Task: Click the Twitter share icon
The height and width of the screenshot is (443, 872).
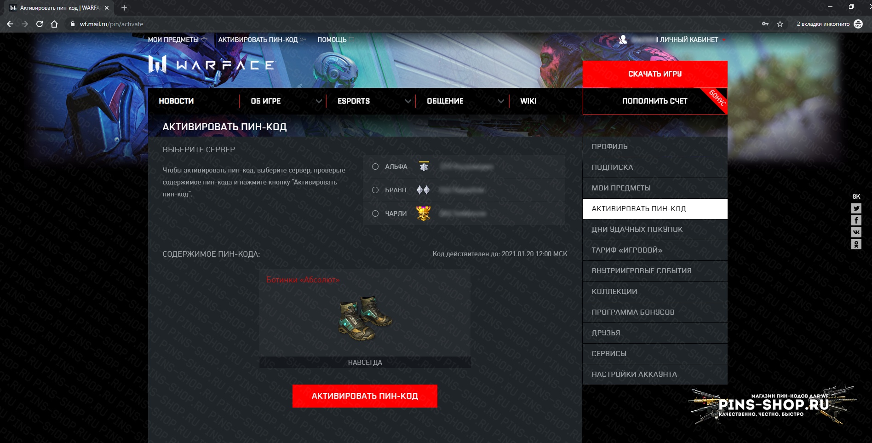Action: tap(856, 208)
